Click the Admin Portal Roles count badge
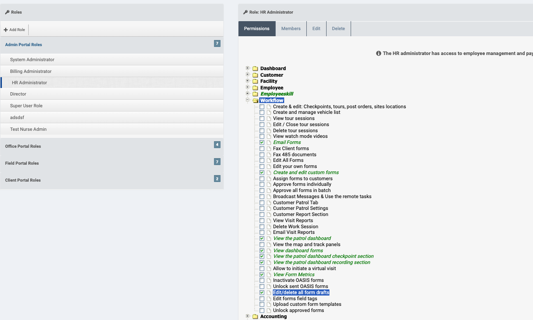Image resolution: width=533 pixels, height=320 pixels. [217, 44]
